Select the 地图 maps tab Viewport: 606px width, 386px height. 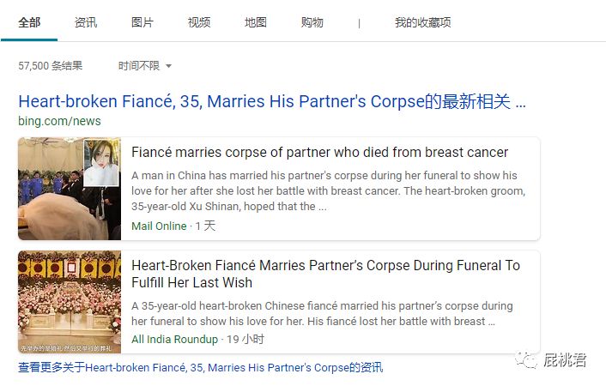pyautogui.click(x=256, y=22)
